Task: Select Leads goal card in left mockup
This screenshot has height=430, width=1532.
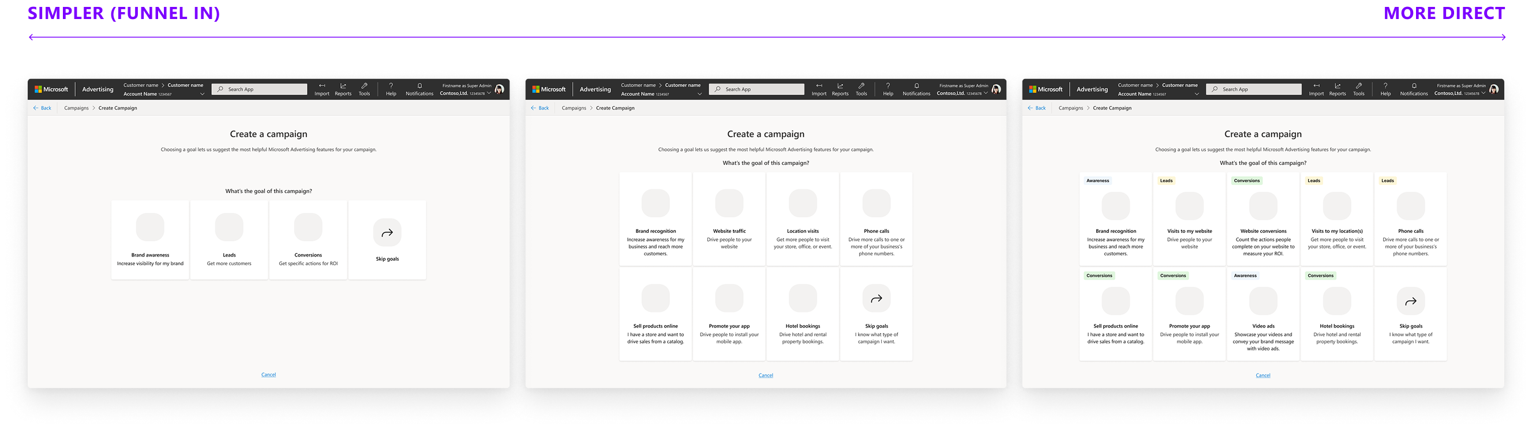Action: coord(229,240)
